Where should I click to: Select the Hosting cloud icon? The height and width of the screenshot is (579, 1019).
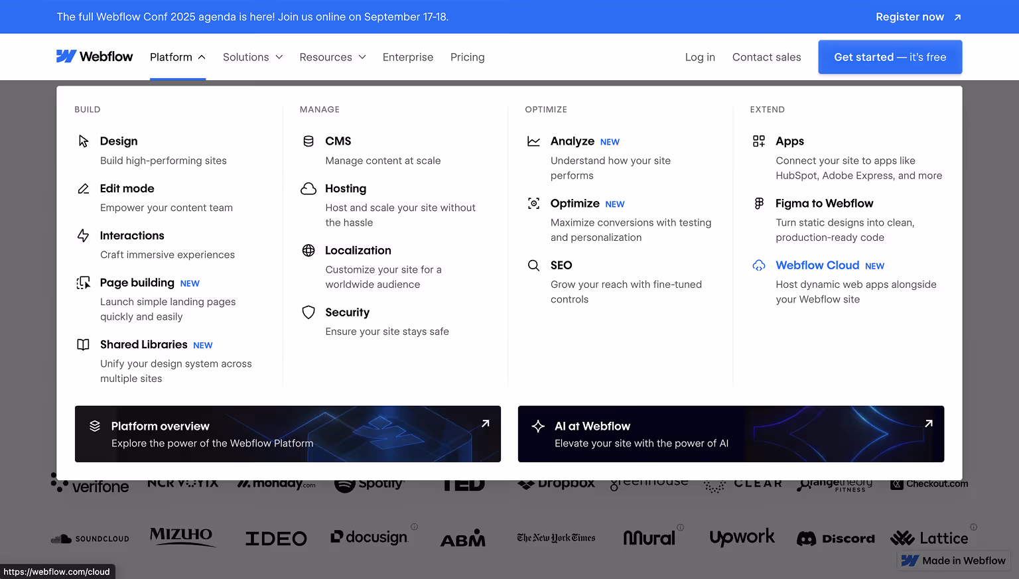tap(308, 188)
